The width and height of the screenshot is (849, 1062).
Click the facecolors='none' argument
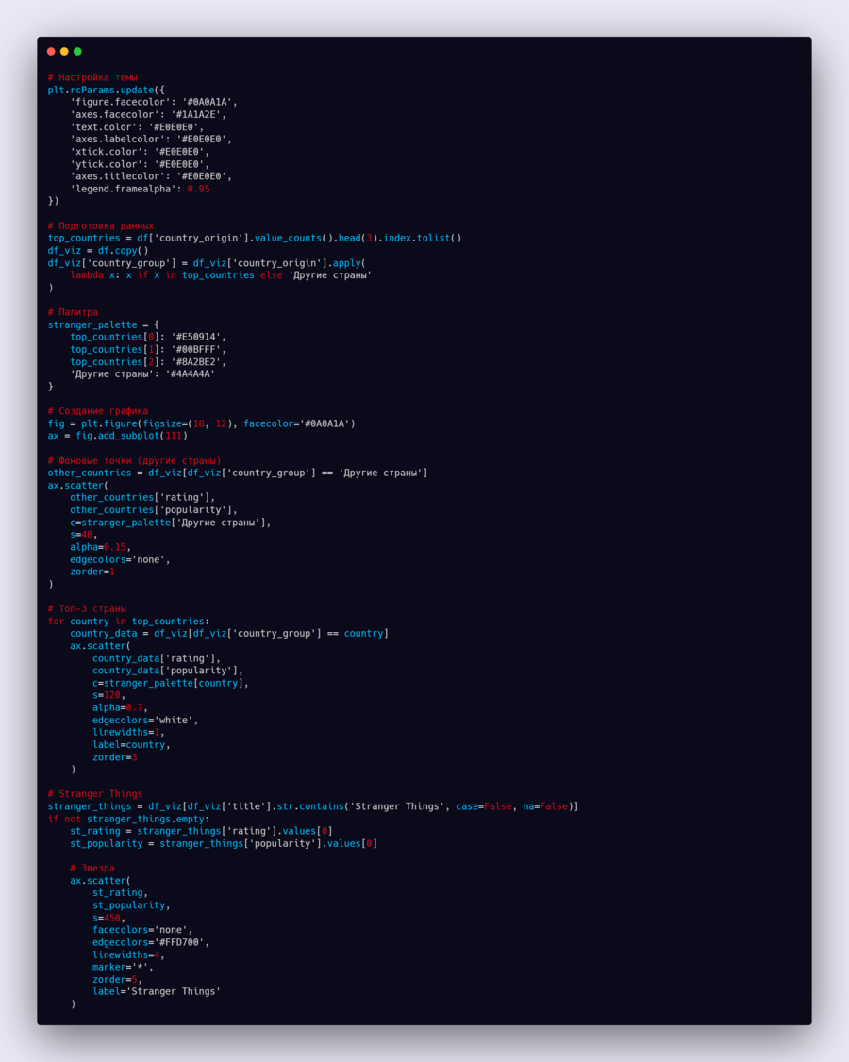click(x=142, y=930)
